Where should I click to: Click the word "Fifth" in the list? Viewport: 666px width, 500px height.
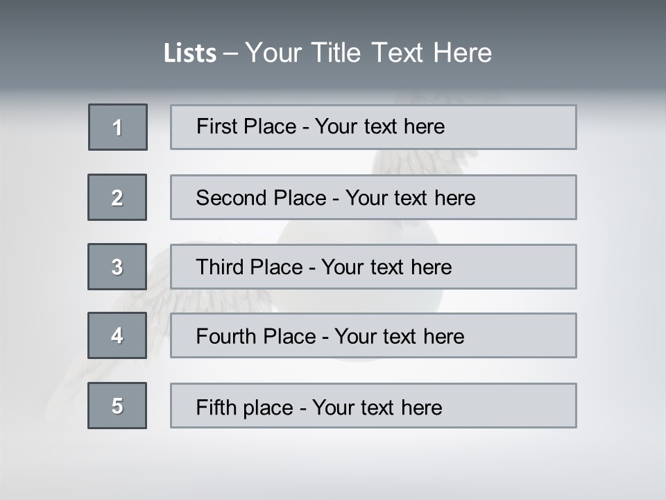click(x=216, y=407)
